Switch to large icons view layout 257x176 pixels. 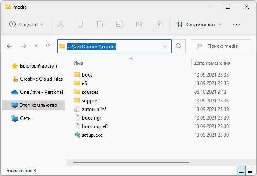tap(250, 170)
